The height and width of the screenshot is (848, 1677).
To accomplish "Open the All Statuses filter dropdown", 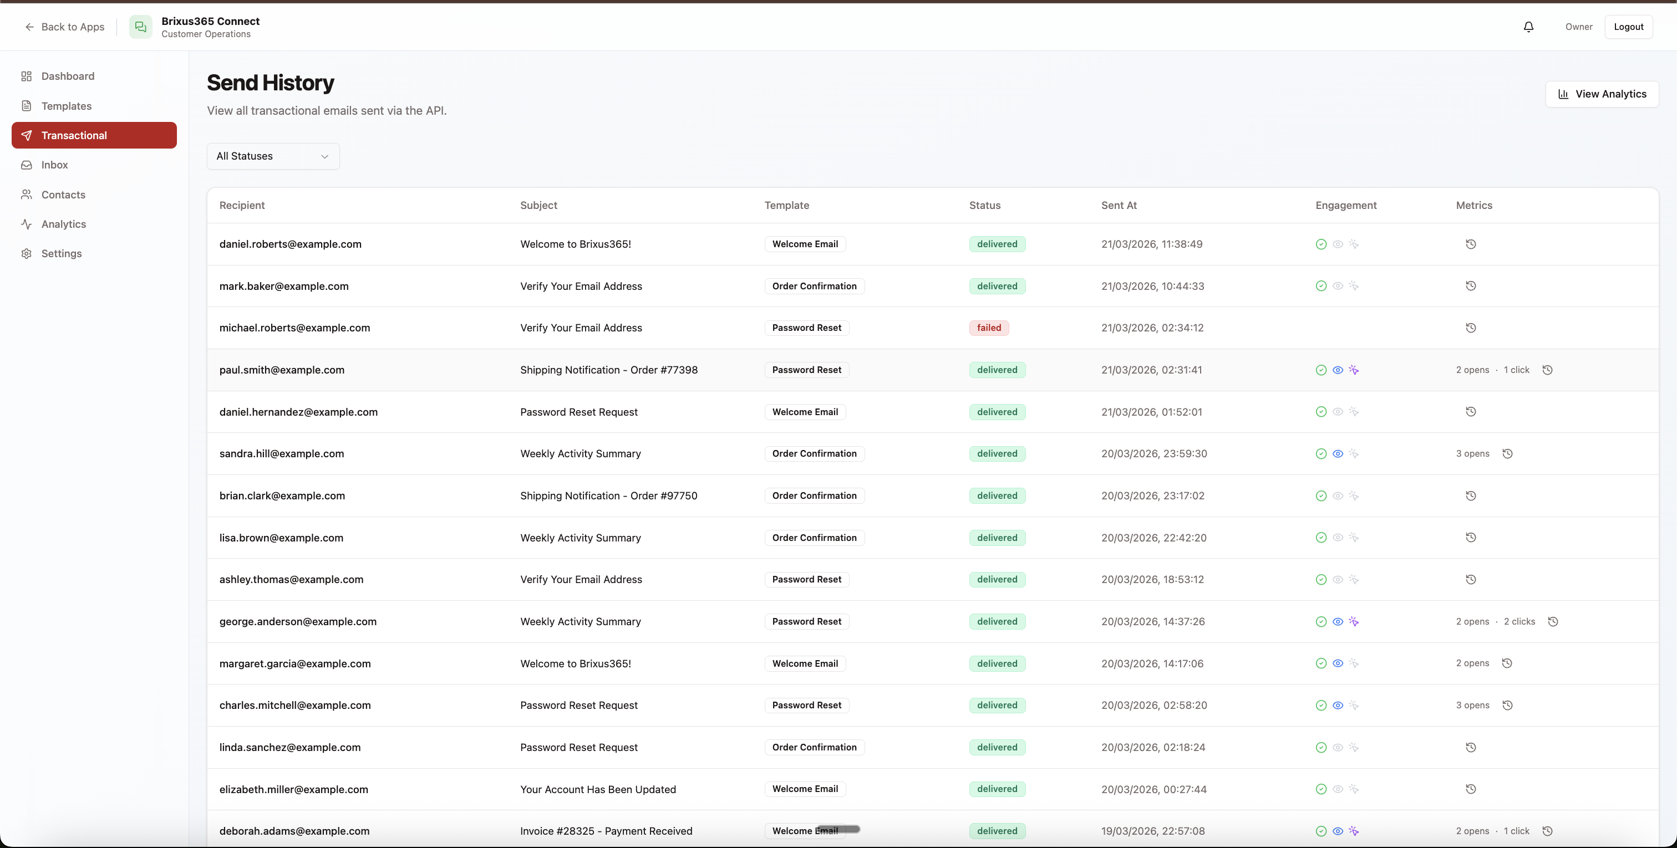I will click(x=273, y=156).
